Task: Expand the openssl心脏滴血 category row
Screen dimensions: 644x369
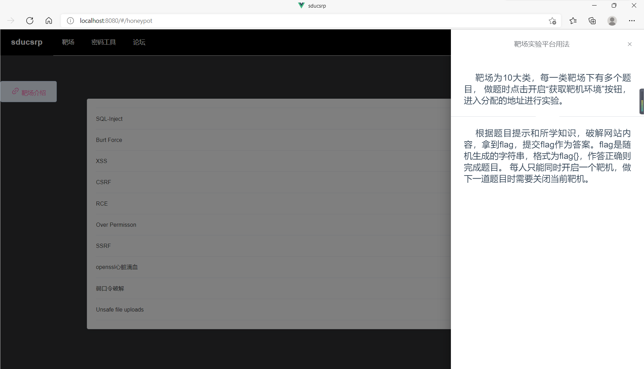Action: 273,267
